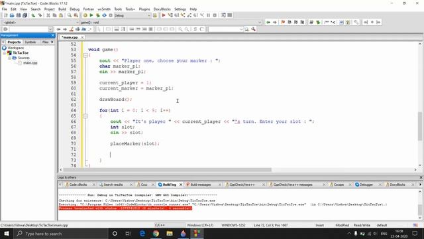424x239 pixels.
Task: Switch to the Build messages log tab
Action: pos(201,185)
